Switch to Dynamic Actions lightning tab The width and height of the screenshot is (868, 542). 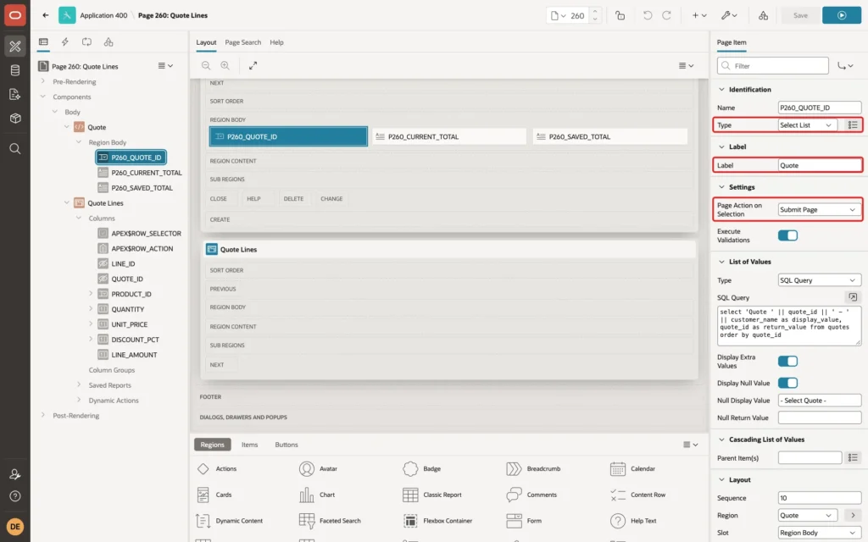(x=64, y=42)
